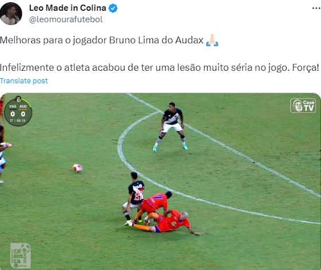Click the match timer under the score
The width and height of the screenshot is (321, 270).
tap(18, 121)
